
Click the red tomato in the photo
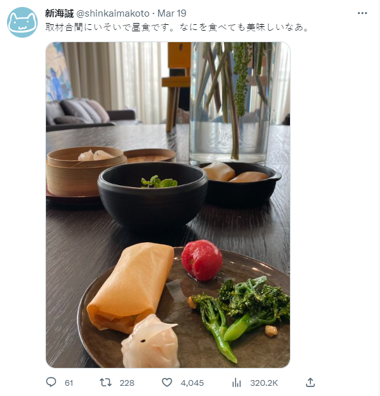202,260
